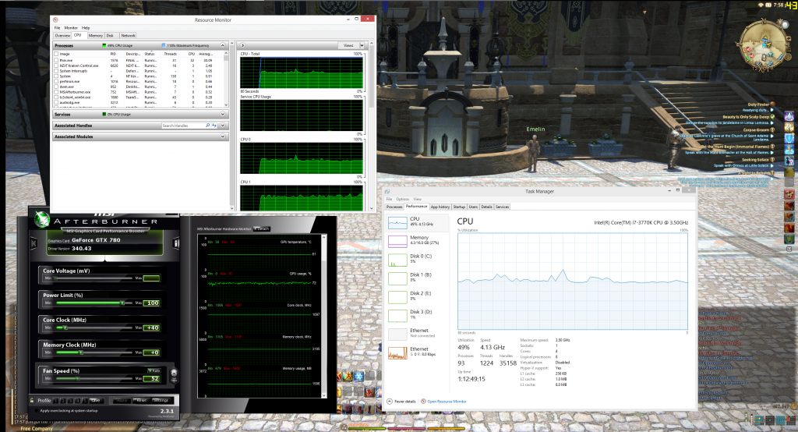Click the Memory Clock slider
The height and width of the screenshot is (432, 798).
[x=94, y=352]
